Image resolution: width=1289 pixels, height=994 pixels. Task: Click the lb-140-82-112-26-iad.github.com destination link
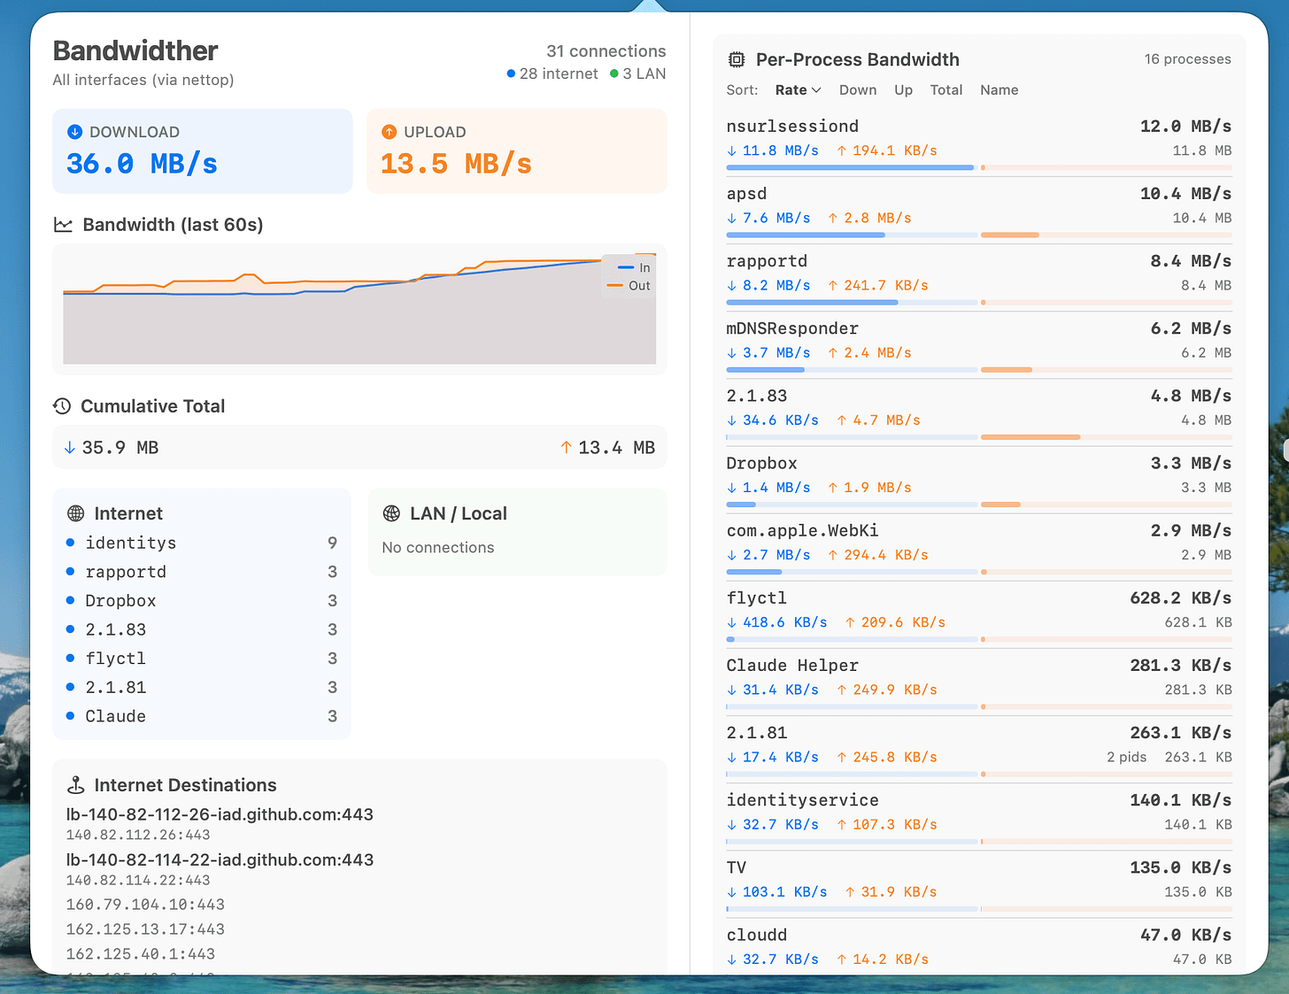219,814
